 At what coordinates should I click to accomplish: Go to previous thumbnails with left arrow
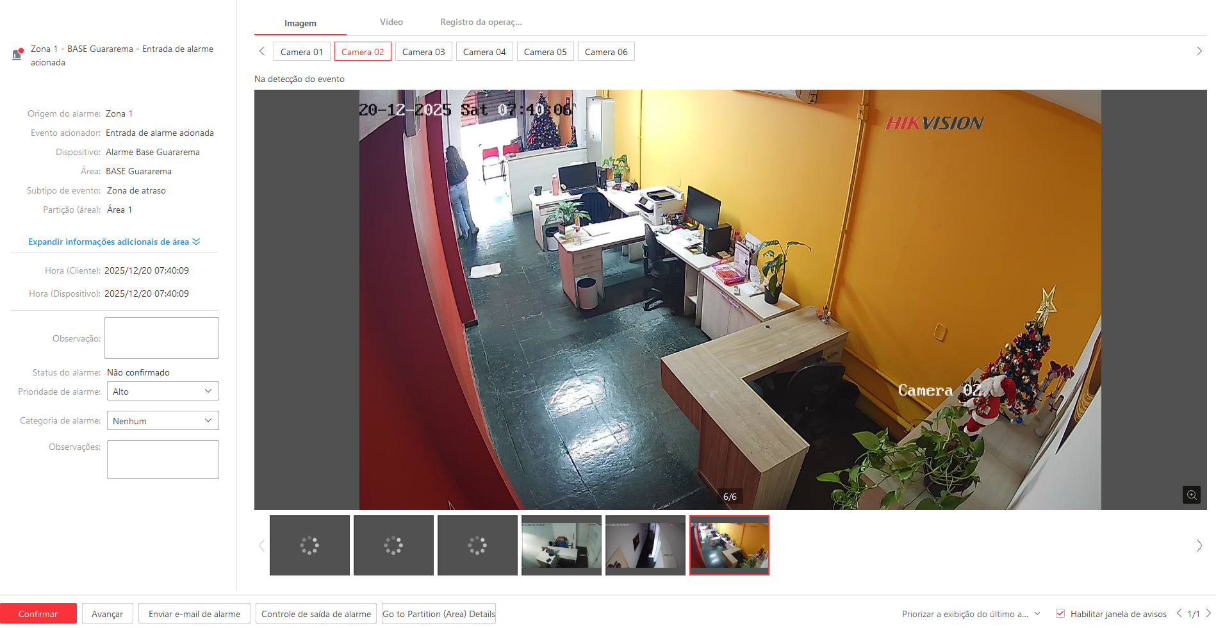[261, 546]
